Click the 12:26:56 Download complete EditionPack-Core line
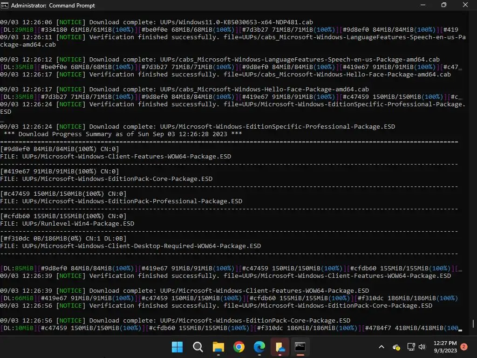The height and width of the screenshot is (358, 477). [x=175, y=321]
